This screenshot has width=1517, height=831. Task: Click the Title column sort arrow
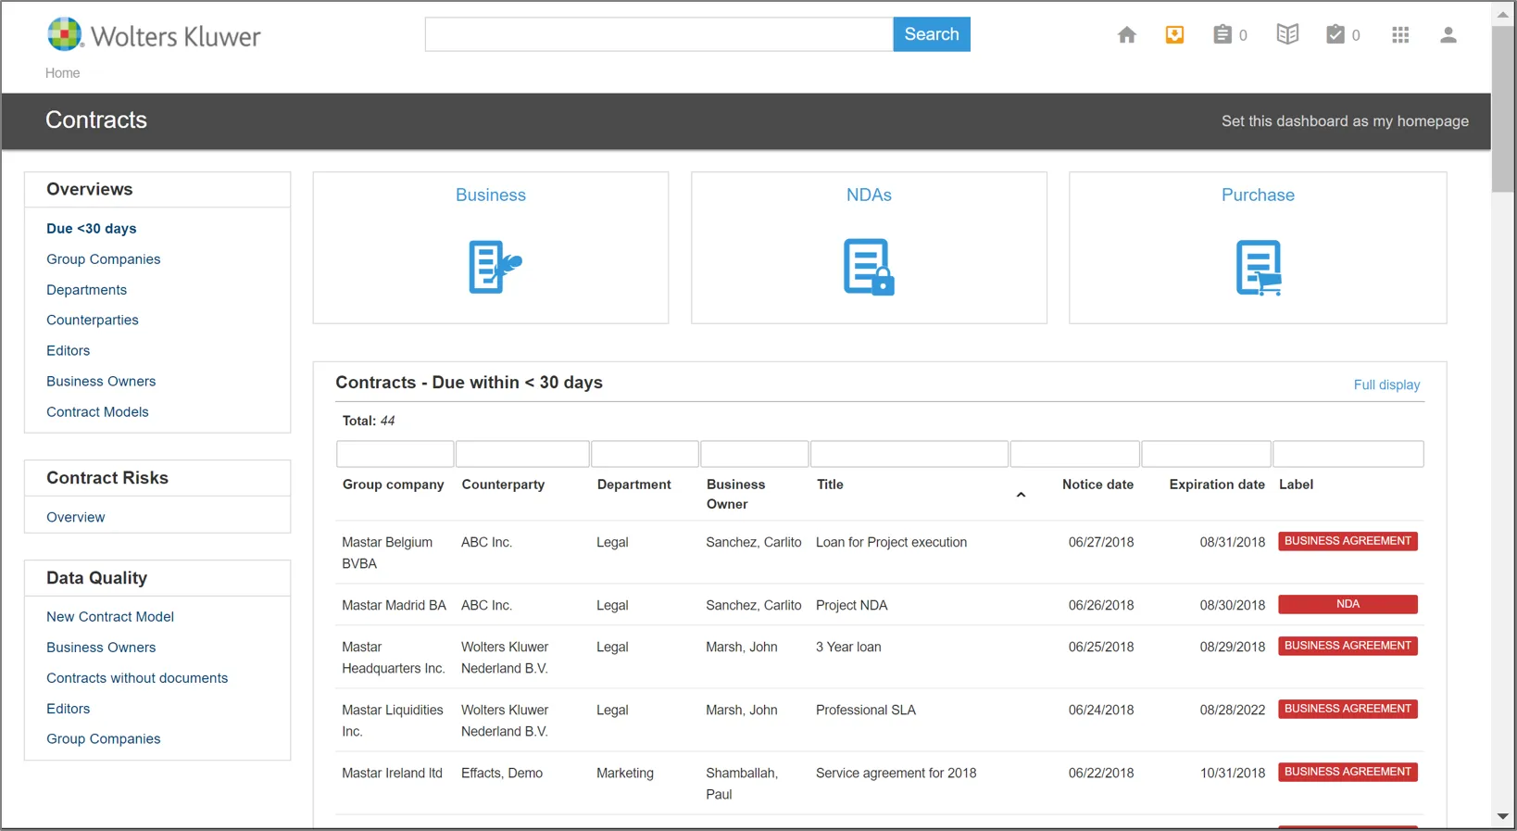1021,495
